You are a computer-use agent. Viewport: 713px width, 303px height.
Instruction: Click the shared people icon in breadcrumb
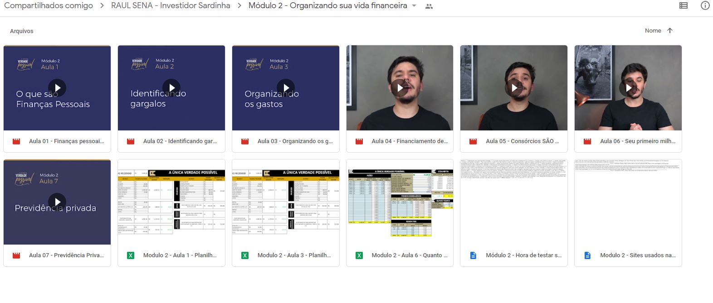click(x=429, y=6)
